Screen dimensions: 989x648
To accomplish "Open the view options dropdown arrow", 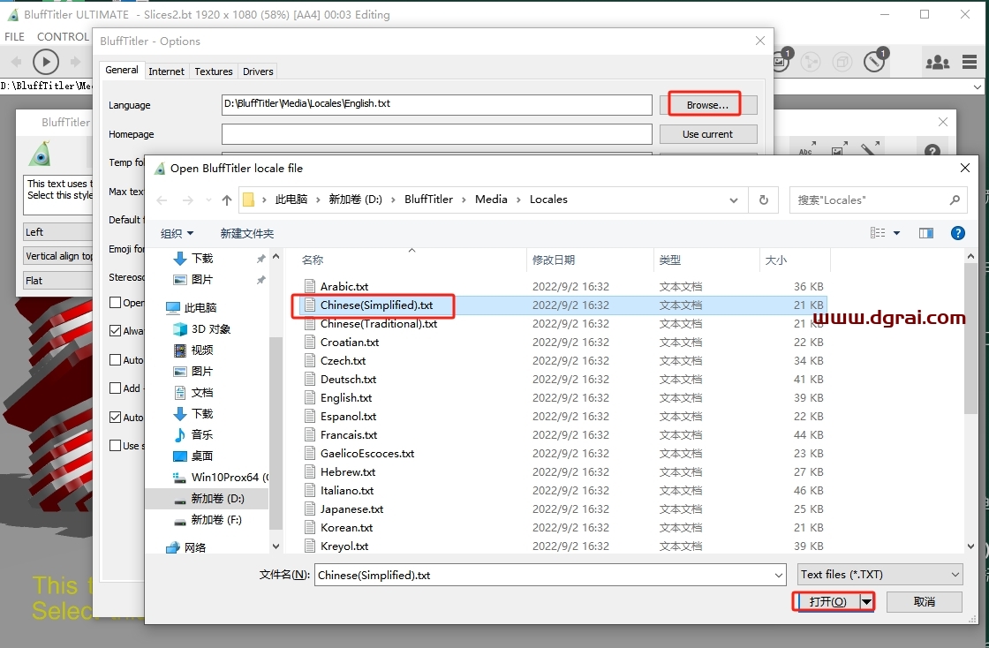I will point(896,233).
